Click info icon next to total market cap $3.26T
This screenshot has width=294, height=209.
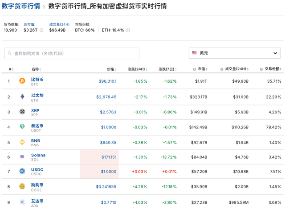42,30
